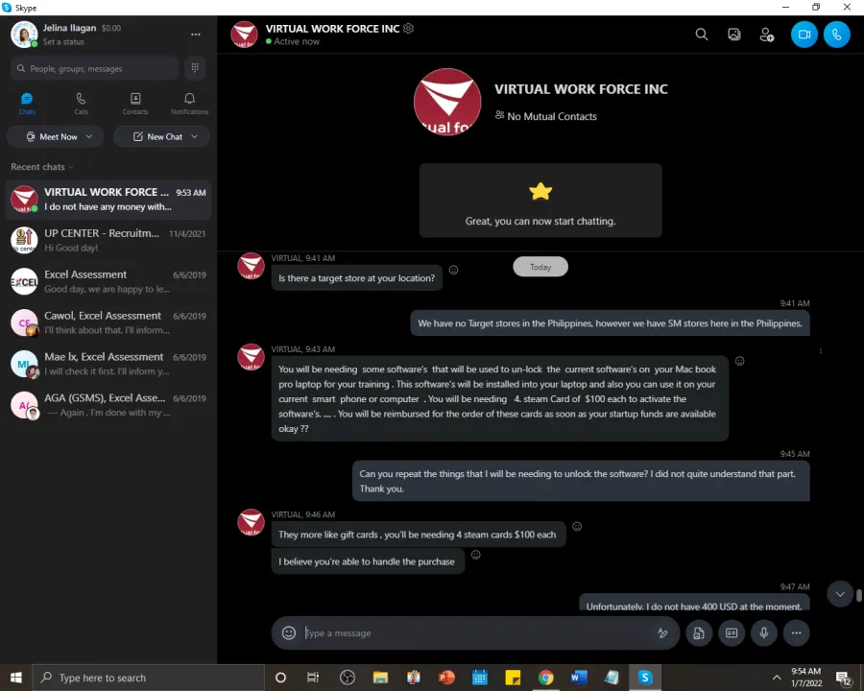Viewport: 864px width, 691px height.
Task: React to the steam card software message
Action: tap(739, 362)
